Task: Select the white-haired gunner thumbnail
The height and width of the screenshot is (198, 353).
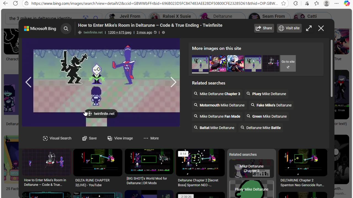Action: pos(236,64)
